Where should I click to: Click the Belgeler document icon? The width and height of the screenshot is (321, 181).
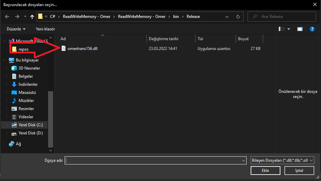click(14, 76)
